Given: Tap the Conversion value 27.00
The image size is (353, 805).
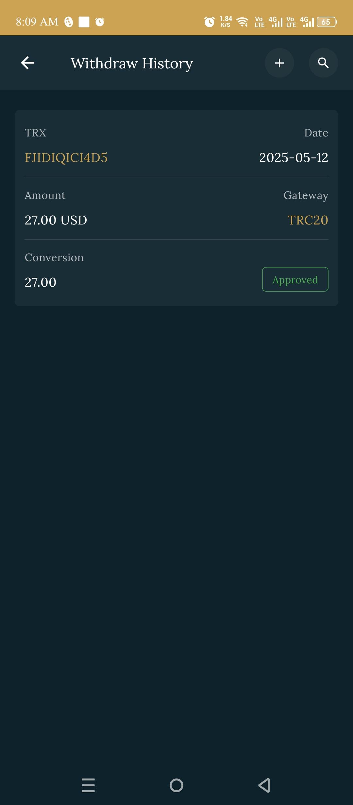Looking at the screenshot, I should tap(41, 282).
